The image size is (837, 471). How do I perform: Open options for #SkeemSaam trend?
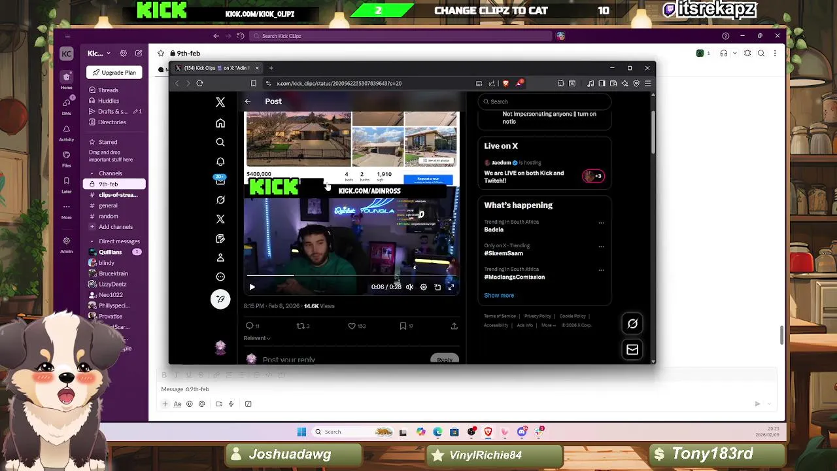601,247
